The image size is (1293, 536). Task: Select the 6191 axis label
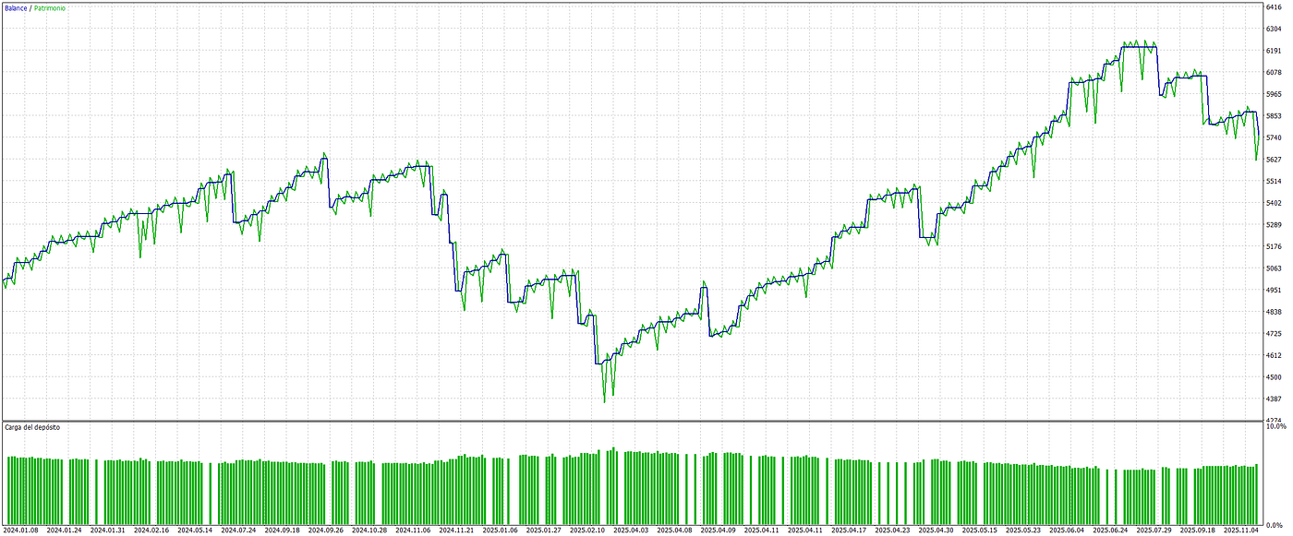pyautogui.click(x=1274, y=51)
